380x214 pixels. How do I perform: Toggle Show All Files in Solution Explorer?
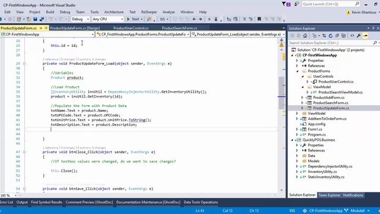coord(344,36)
